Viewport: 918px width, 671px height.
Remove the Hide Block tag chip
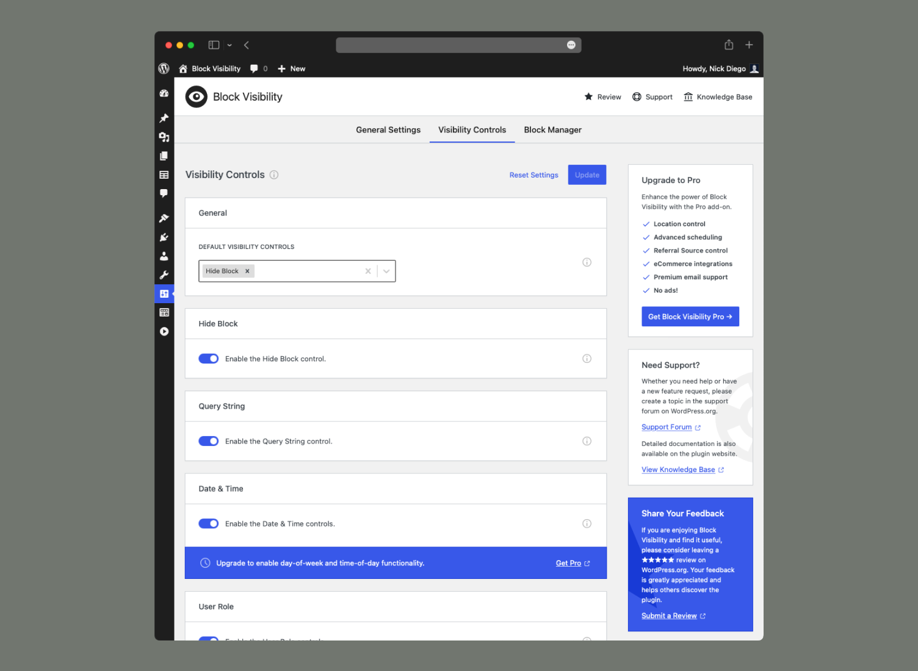(247, 271)
